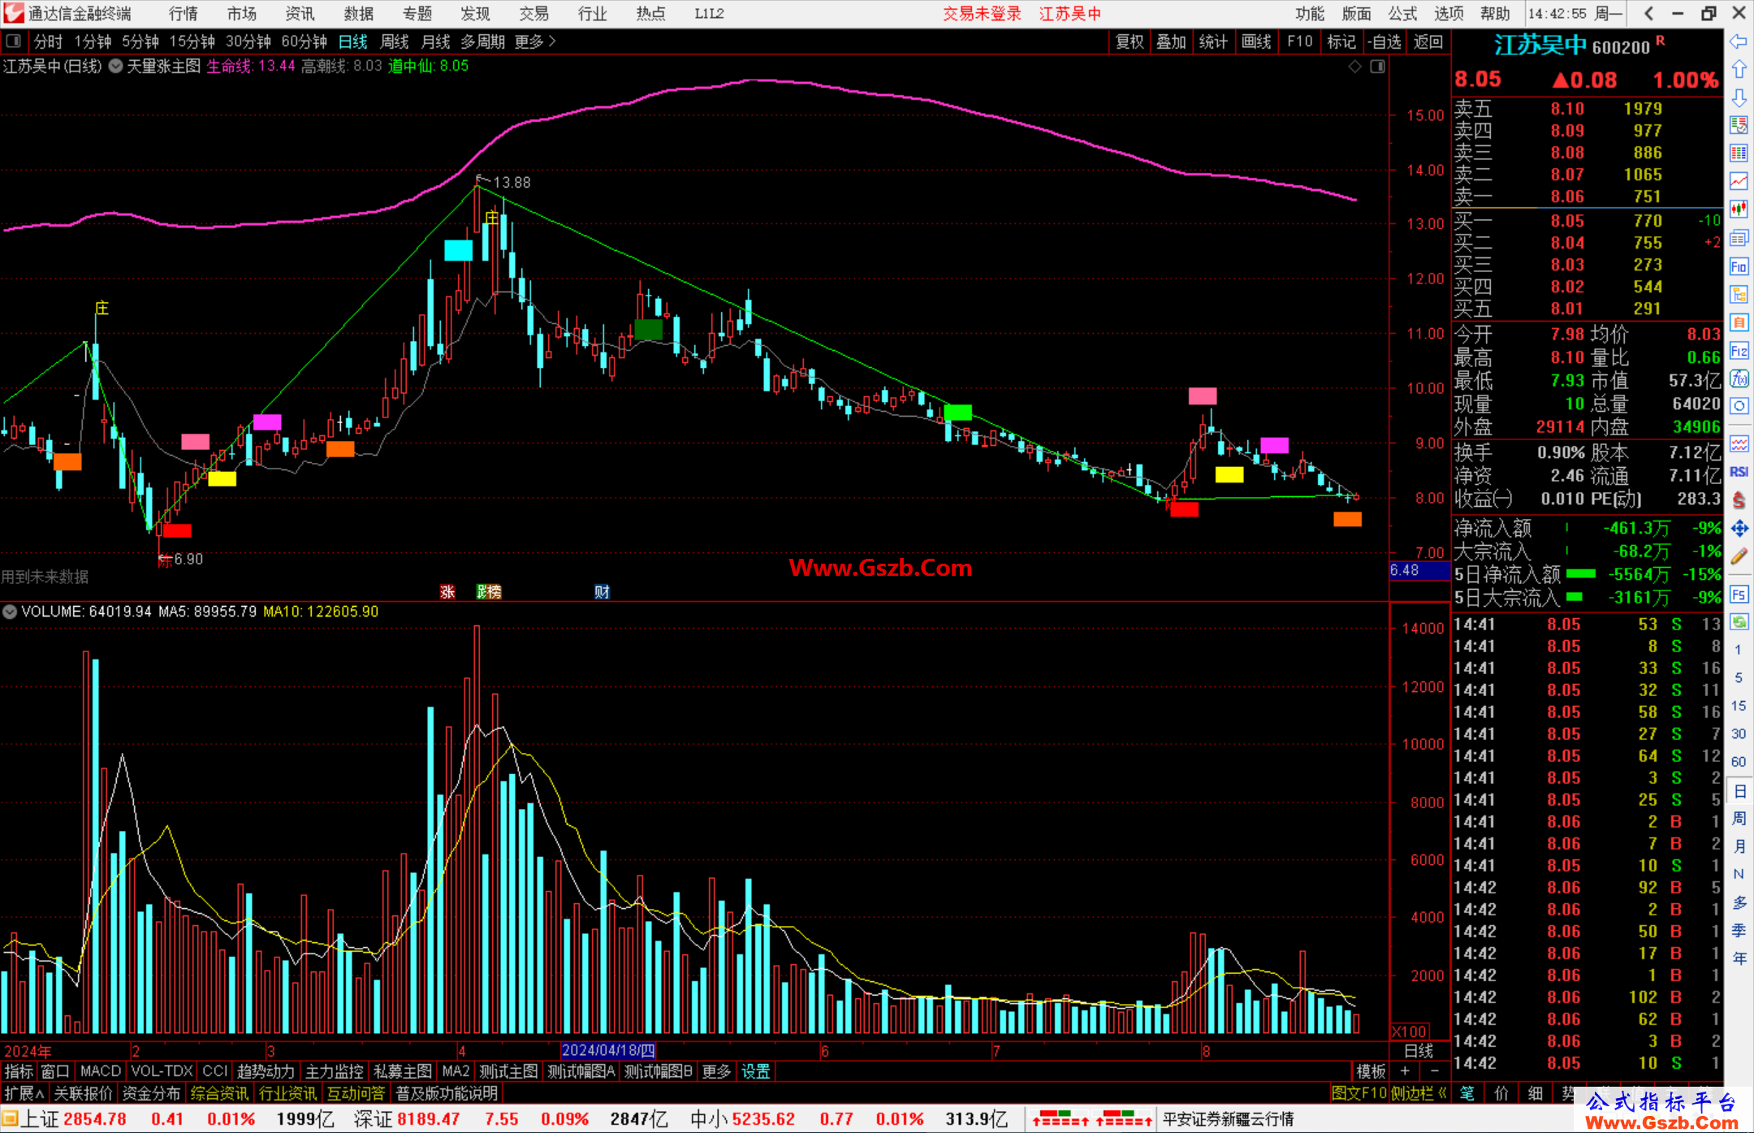The height and width of the screenshot is (1133, 1754).
Task: Select the 主力监控 indicator tab
Action: [x=334, y=1071]
